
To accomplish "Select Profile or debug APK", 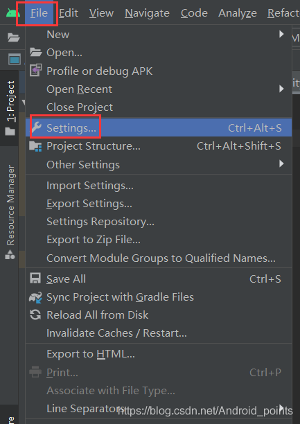I will coord(159,71).
